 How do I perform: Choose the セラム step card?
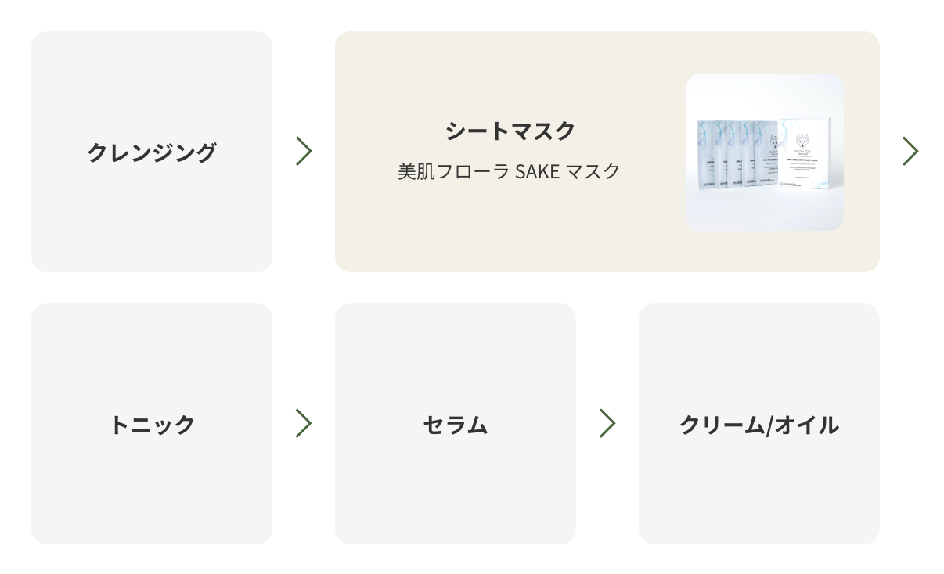(456, 424)
